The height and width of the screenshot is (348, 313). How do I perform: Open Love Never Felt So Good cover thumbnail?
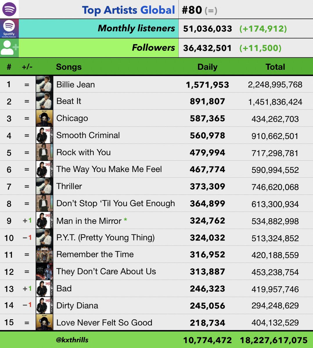pyautogui.click(x=44, y=322)
